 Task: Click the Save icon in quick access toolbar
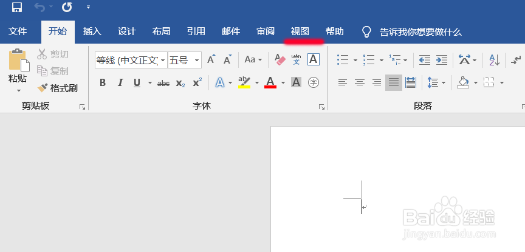(17, 7)
